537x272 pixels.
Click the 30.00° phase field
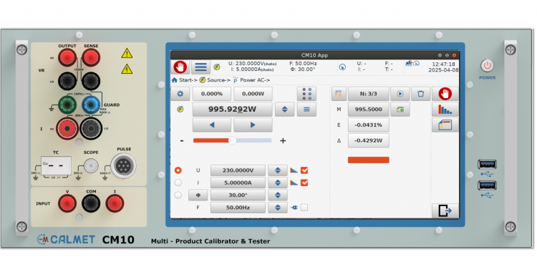[238, 195]
